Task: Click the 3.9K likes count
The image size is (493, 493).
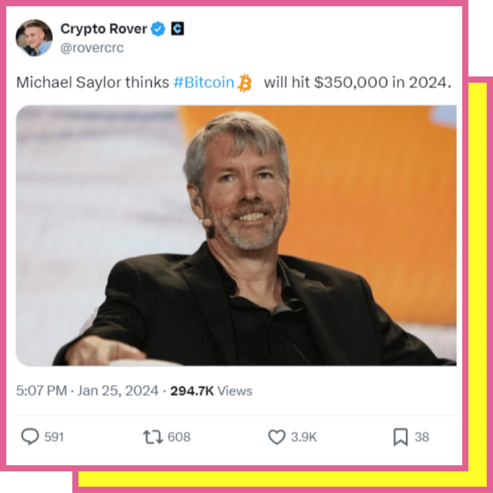Action: click(304, 437)
